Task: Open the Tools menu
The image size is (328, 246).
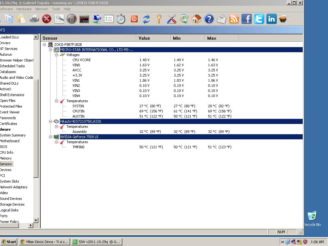Action: click(x=56, y=9)
